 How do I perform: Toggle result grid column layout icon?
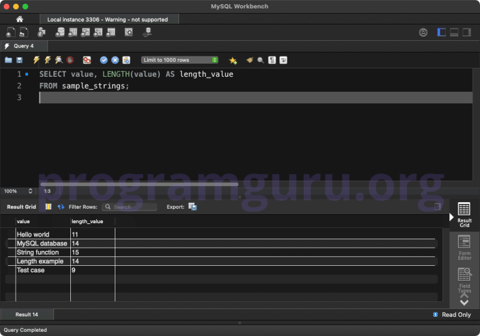[49, 207]
